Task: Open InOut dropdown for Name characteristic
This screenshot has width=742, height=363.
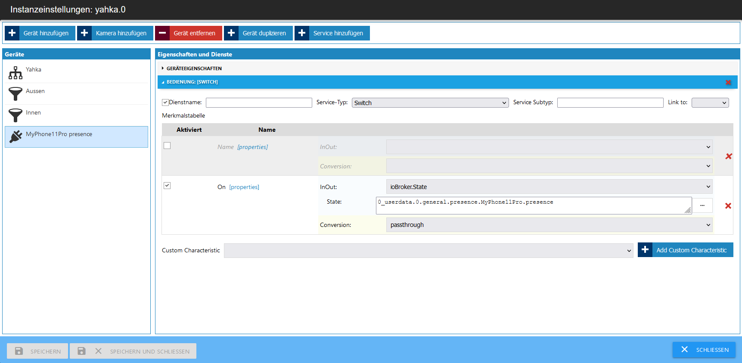Action: tap(549, 147)
